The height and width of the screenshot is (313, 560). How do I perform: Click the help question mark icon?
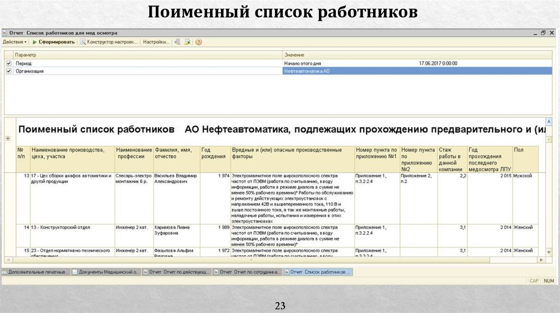(199, 42)
